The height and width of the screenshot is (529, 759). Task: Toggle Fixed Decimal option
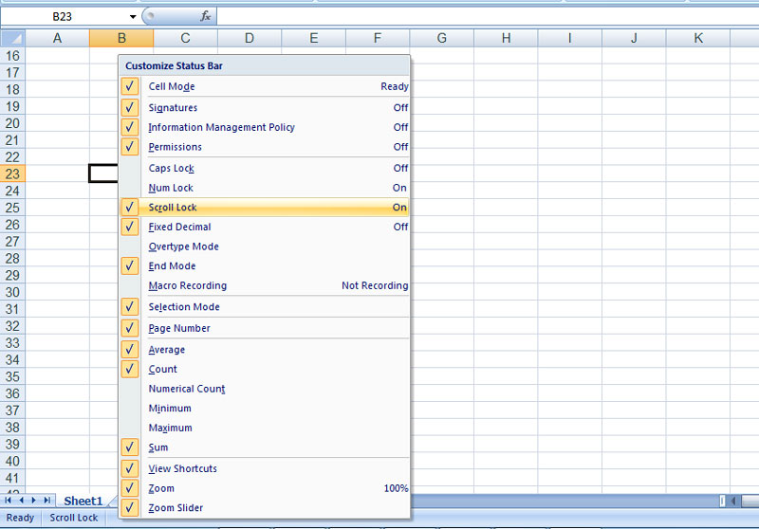pos(265,228)
